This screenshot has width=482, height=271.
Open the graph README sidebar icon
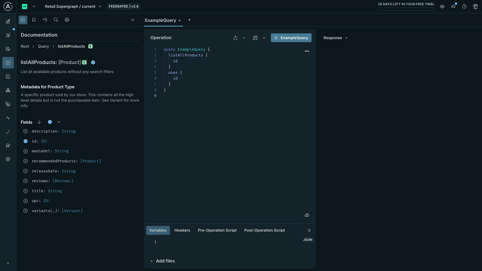tap(8, 21)
